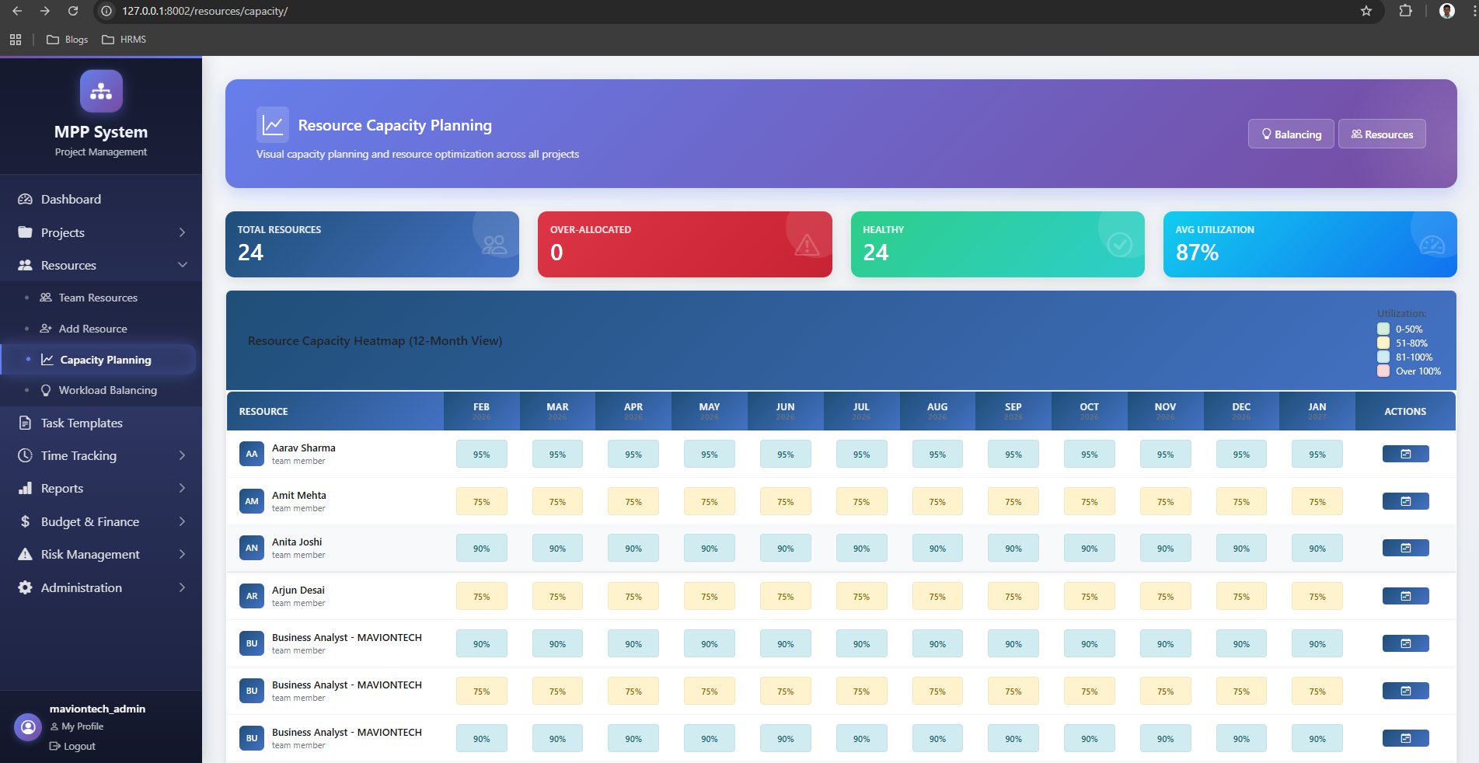Expand the Budget & Finance submenu
This screenshot has height=763, width=1479.
tap(182, 521)
